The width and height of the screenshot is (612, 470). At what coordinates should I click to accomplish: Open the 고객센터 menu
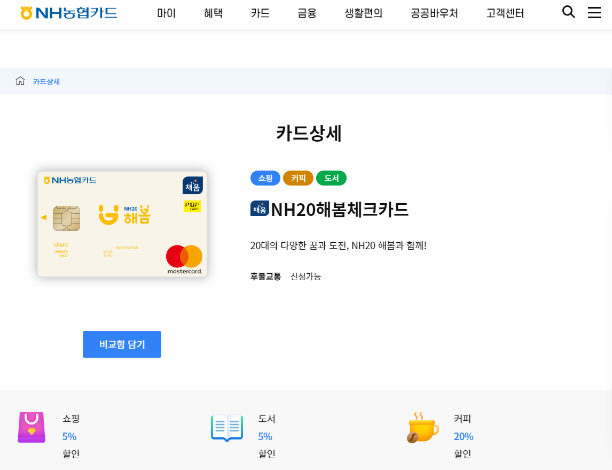click(505, 13)
